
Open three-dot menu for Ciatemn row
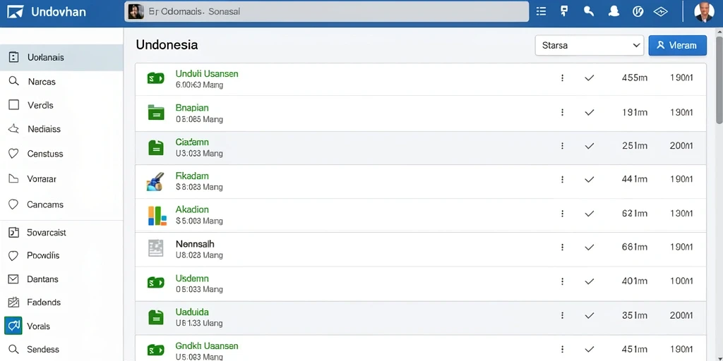(x=562, y=146)
